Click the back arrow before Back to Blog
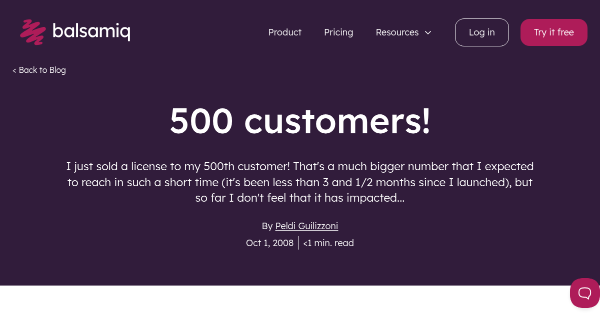The width and height of the screenshot is (600, 313). click(x=14, y=70)
